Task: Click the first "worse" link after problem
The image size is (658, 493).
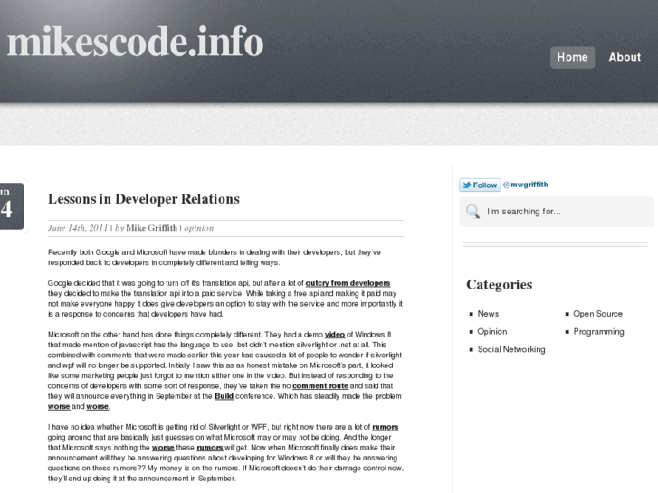Action: 59,406
